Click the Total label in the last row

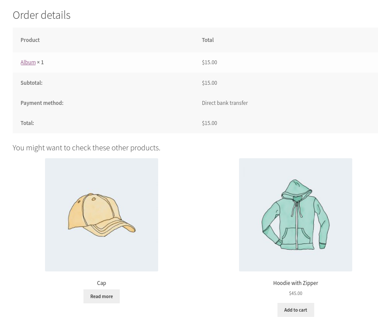pos(27,123)
